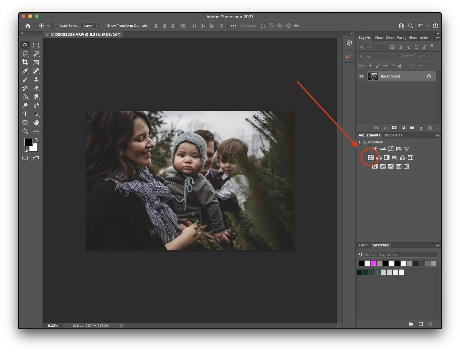The width and height of the screenshot is (460, 353).
Task: Click the Search Swatches field
Action: (398, 254)
